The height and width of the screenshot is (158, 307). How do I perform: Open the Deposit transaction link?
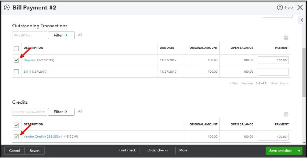[x=29, y=60]
